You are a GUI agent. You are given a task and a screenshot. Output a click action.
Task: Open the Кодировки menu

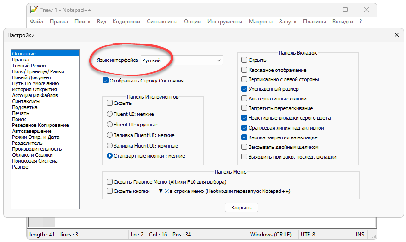(126, 22)
